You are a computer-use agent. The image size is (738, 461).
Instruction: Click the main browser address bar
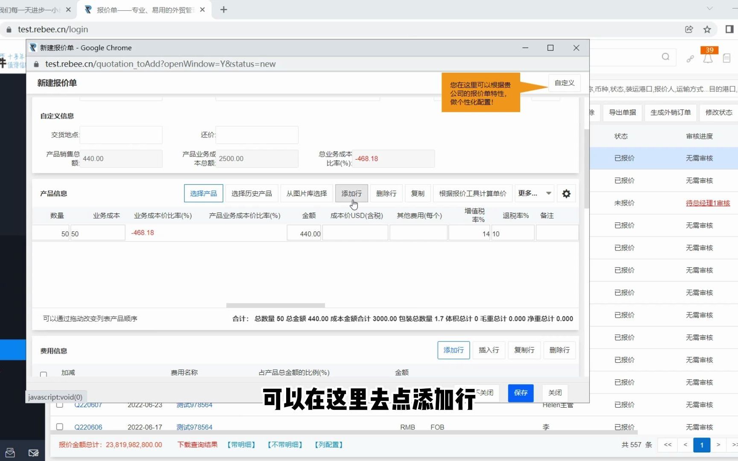pos(53,29)
